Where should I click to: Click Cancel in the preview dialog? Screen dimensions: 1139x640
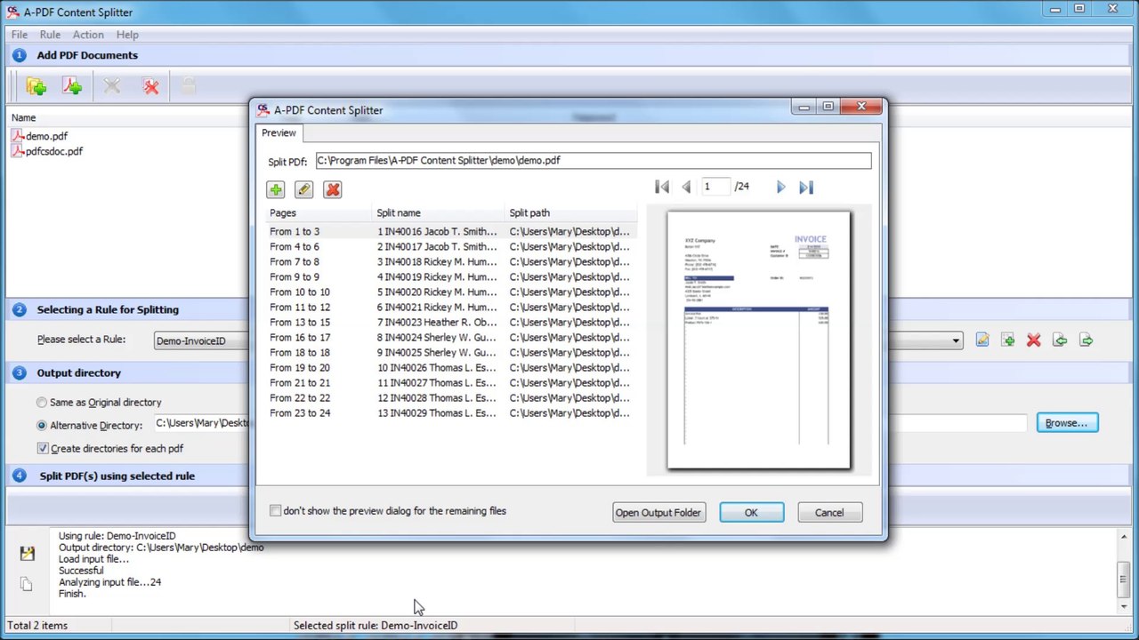pos(829,513)
